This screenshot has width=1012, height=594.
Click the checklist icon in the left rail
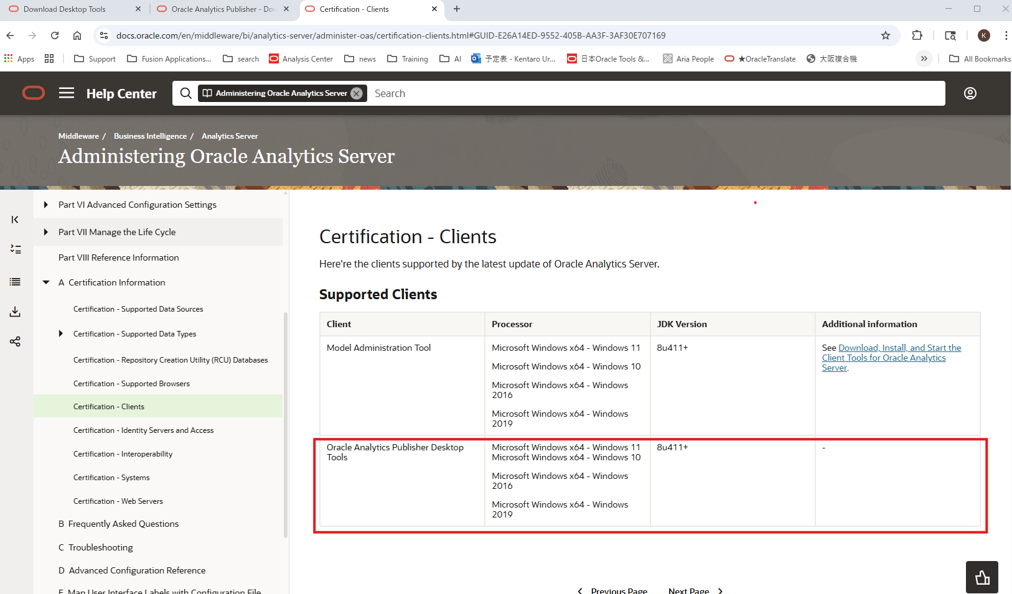(15, 249)
